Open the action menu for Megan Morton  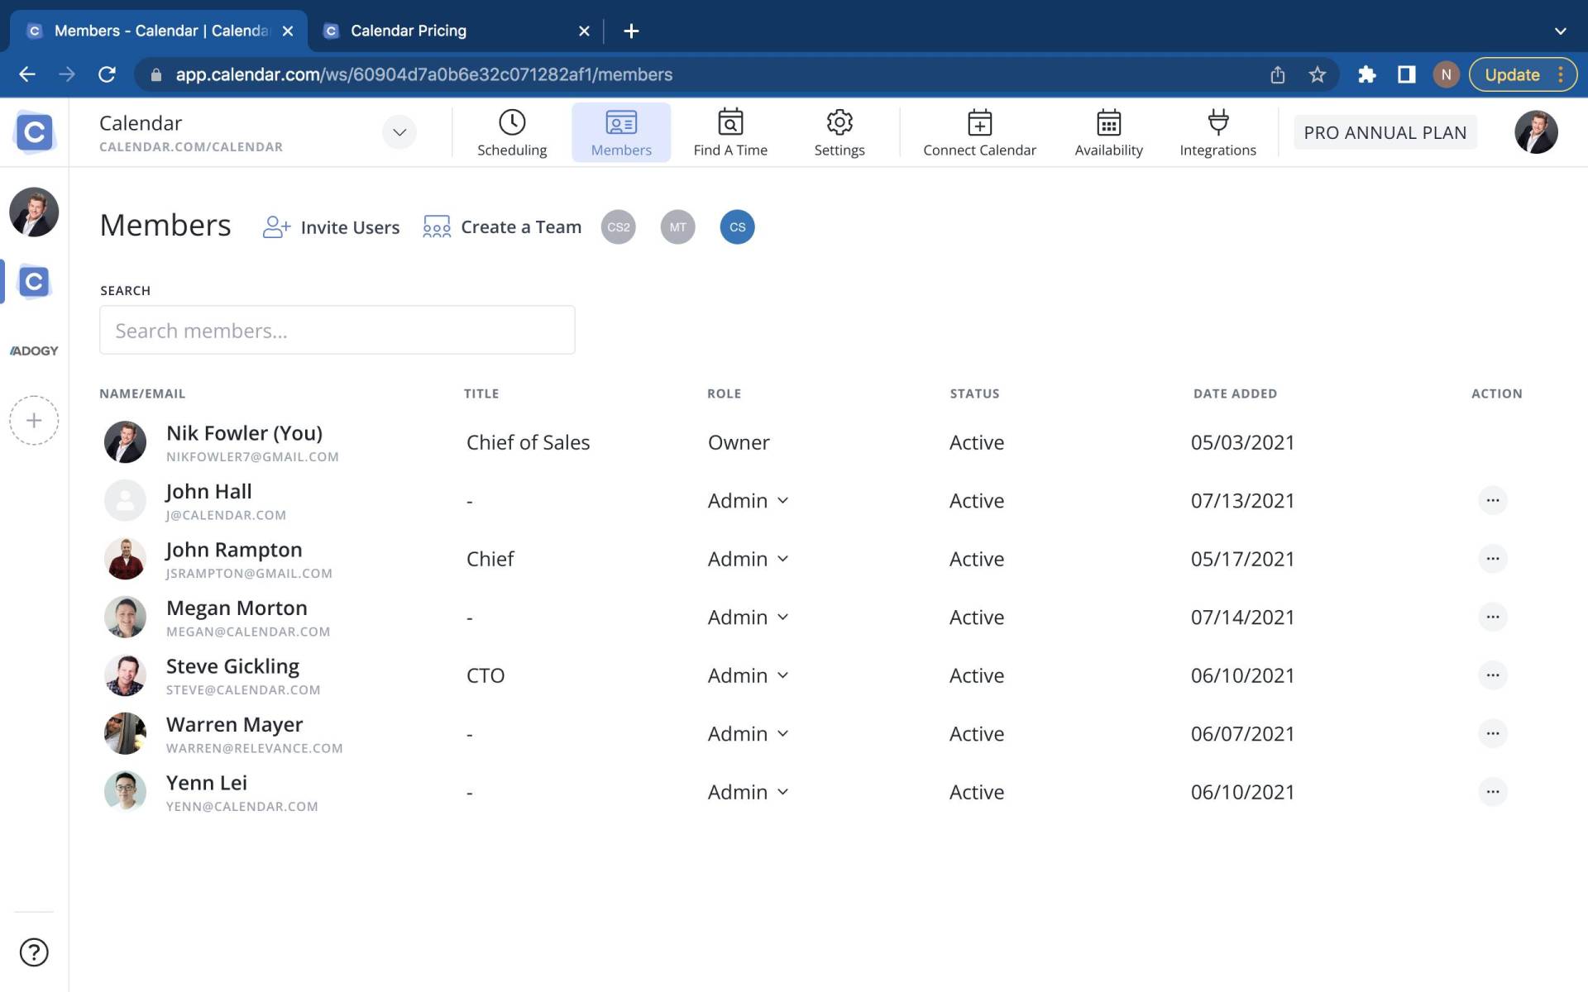[1492, 617]
